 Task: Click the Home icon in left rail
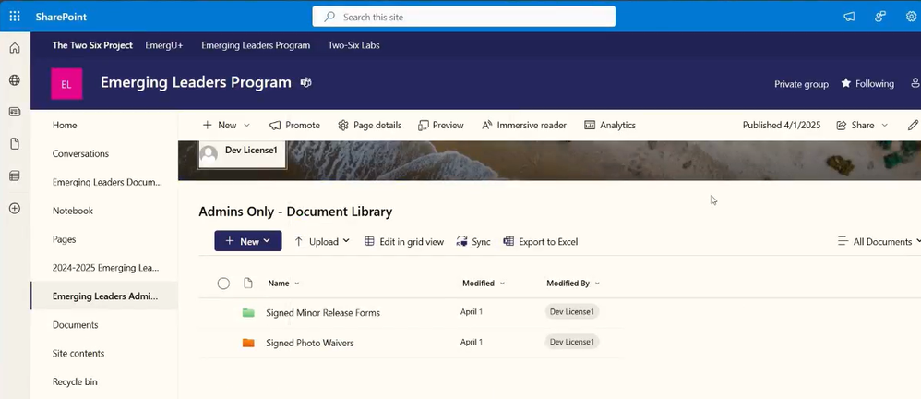[x=15, y=48]
